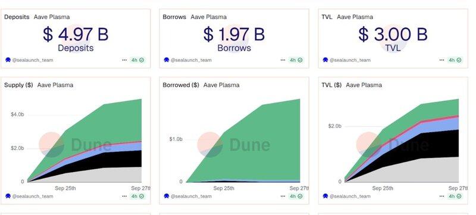Viewport: 476px width, 215px height.
Task: Click the Supply ($) chart title
Action: point(18,85)
